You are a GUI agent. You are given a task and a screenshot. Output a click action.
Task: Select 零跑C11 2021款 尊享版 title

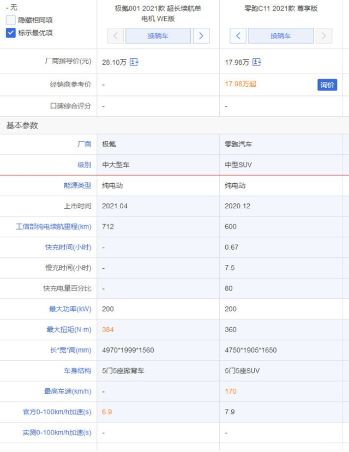[x=281, y=9]
